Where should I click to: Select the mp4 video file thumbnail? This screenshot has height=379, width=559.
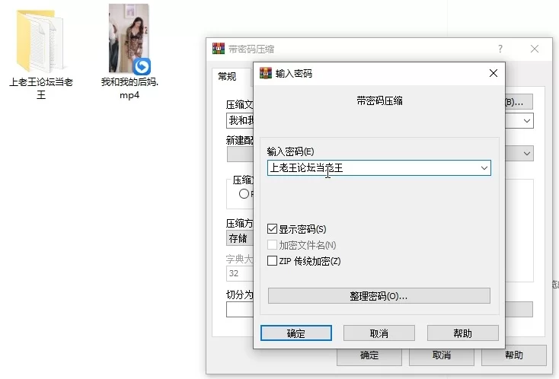tap(129, 40)
